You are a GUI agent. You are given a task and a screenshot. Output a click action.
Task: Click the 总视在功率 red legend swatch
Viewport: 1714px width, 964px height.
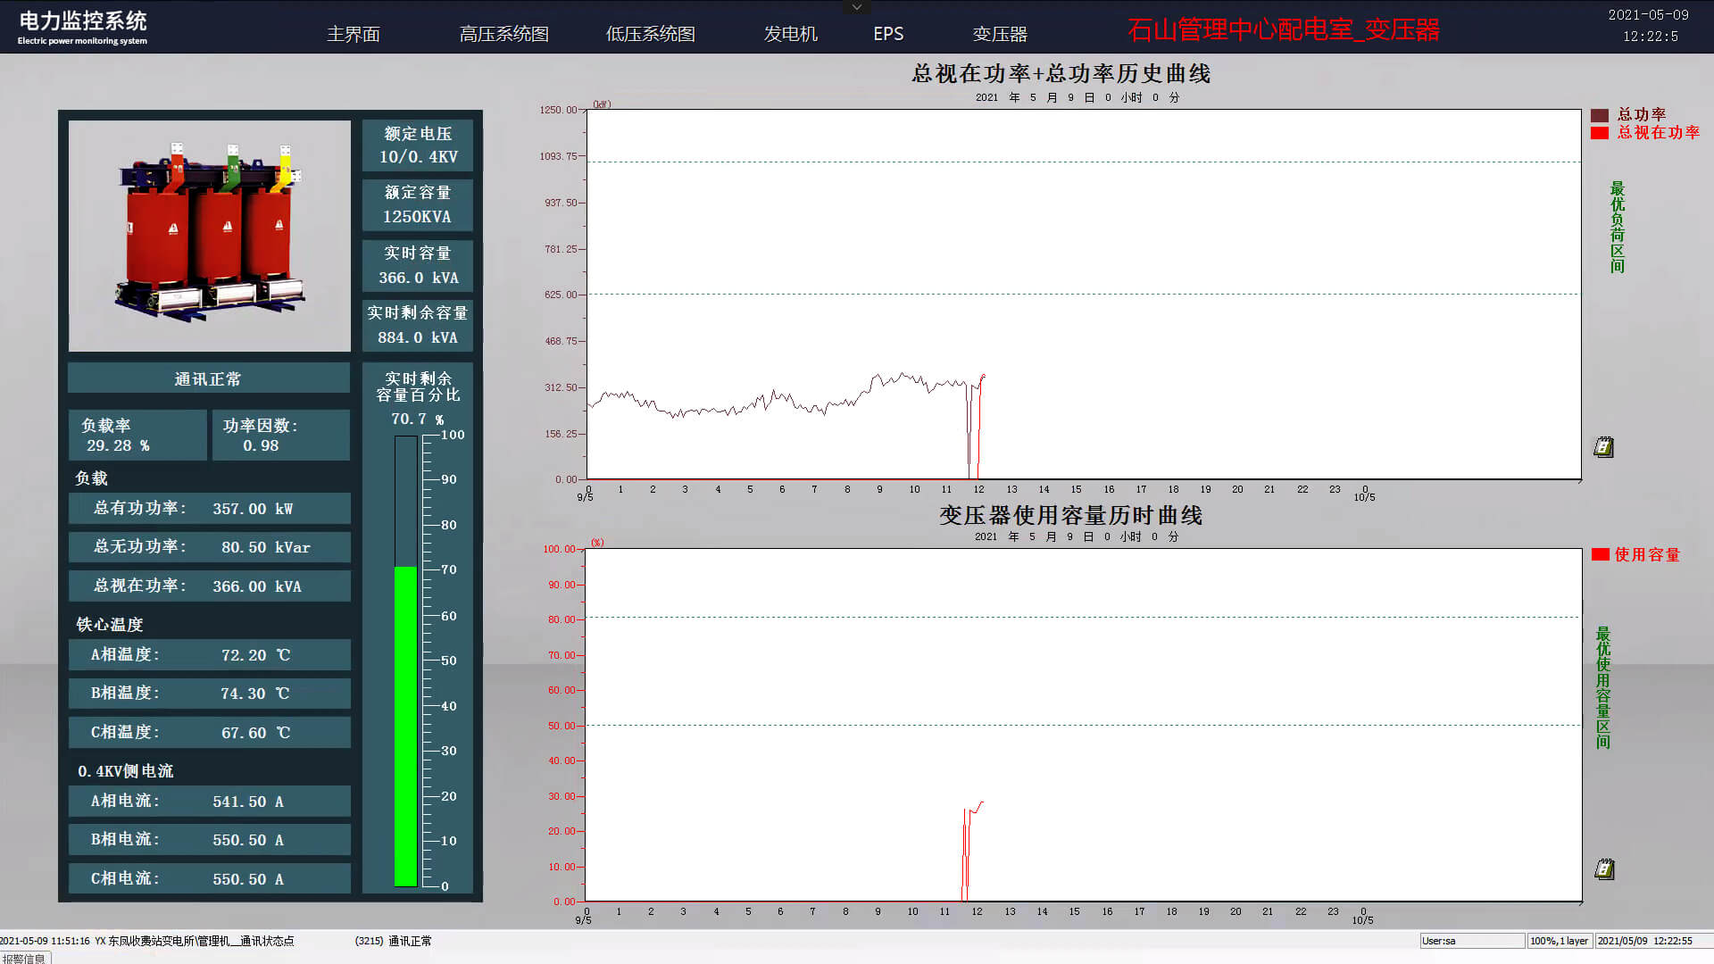(x=1599, y=133)
